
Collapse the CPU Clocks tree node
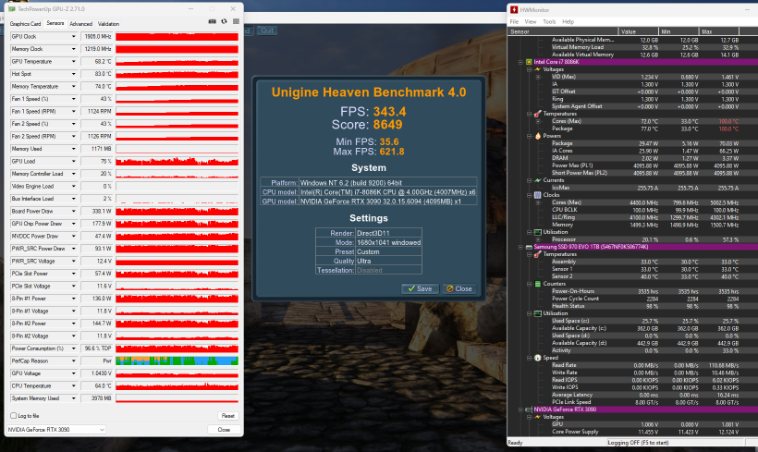pyautogui.click(x=530, y=195)
